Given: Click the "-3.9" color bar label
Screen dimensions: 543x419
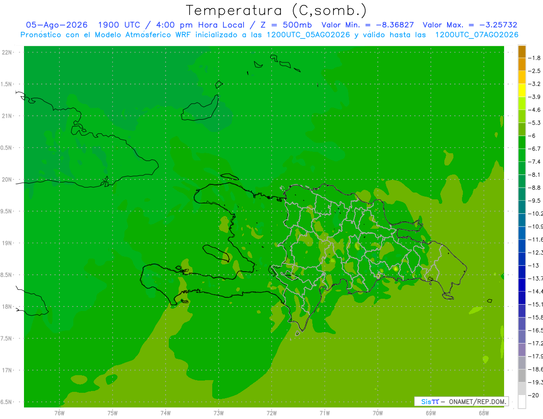Looking at the screenshot, I should 534,97.
